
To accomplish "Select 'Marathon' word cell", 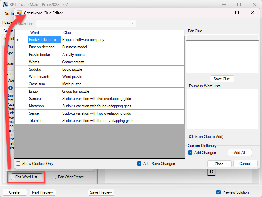I will pos(45,106).
